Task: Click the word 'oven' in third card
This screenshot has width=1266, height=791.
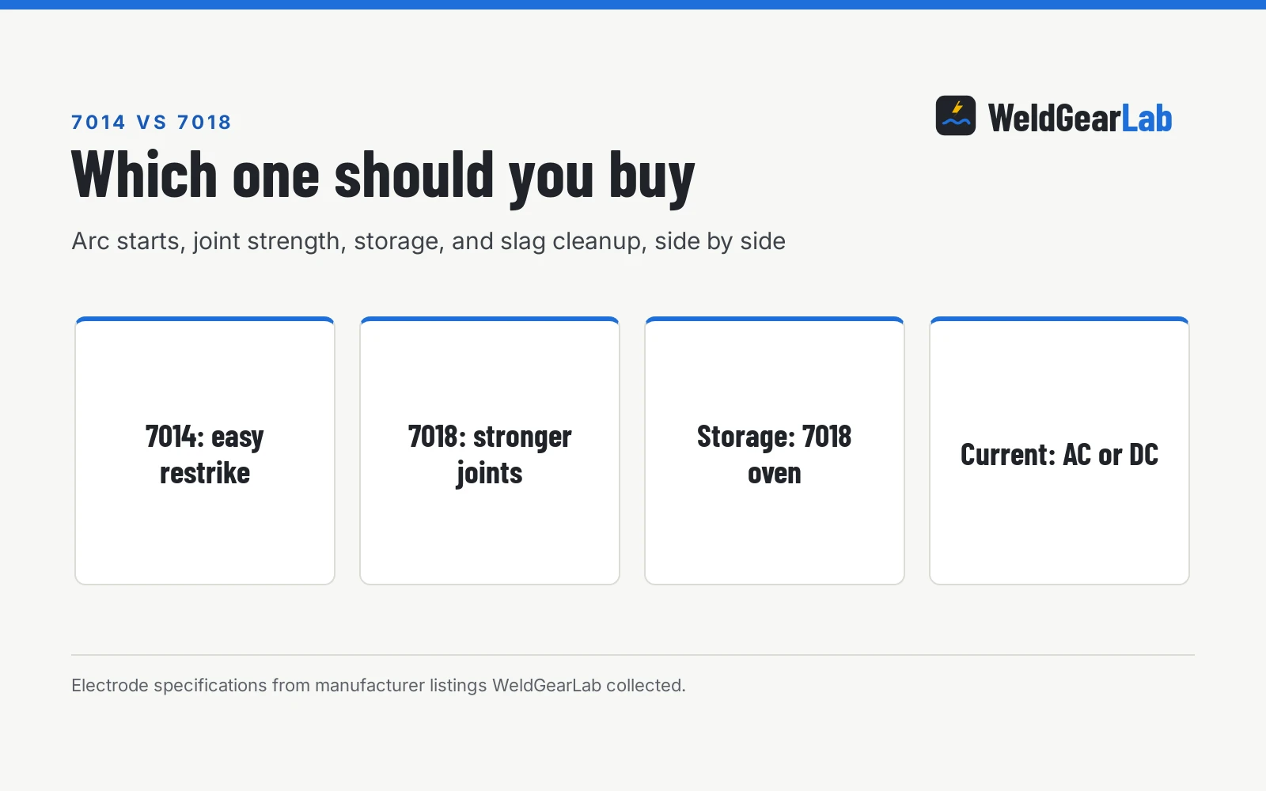Action: (775, 474)
